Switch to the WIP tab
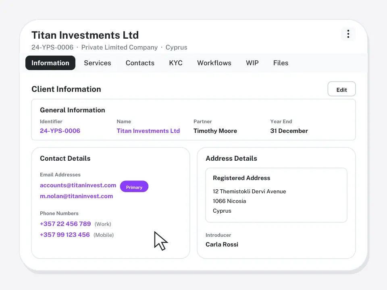The width and height of the screenshot is (387, 290). [252, 63]
